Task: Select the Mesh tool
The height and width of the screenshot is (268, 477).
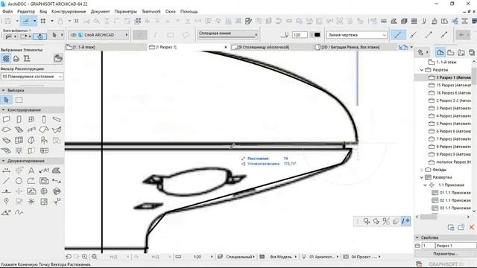Action: tap(7, 150)
